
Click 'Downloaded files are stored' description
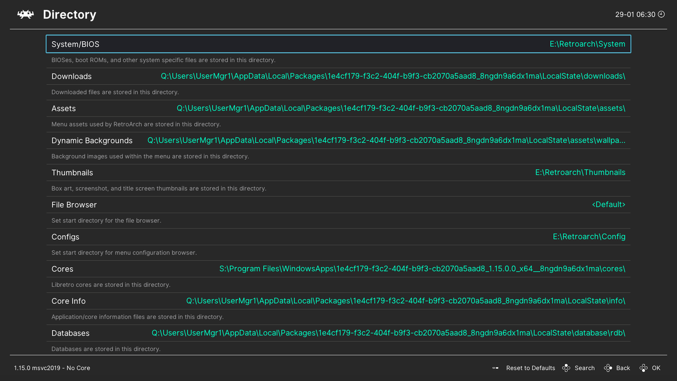coord(115,92)
